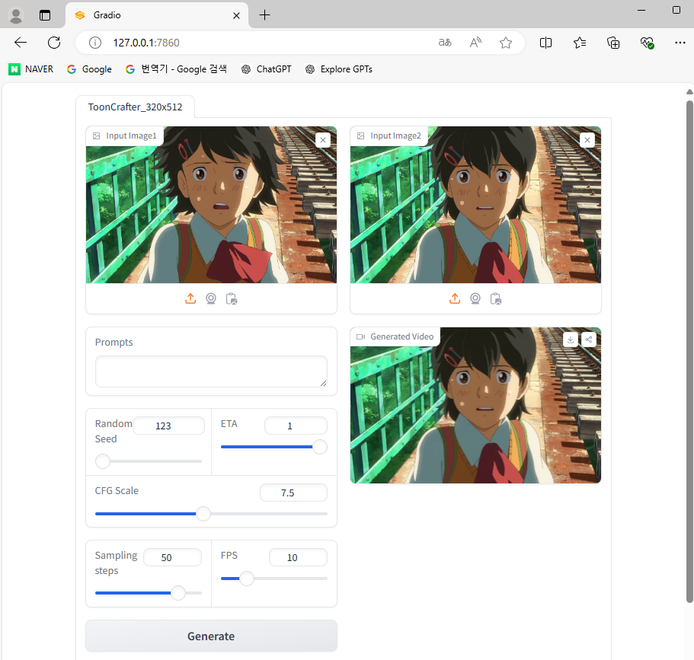
Task: Upload a file for Input Image2
Action: coord(455,298)
